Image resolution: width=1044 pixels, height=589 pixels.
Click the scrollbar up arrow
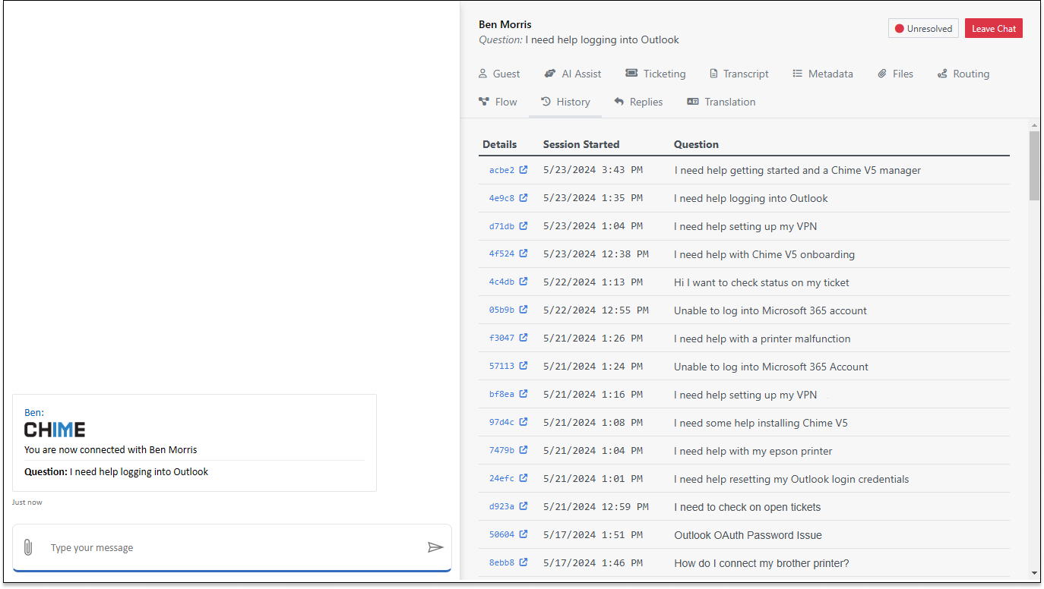tap(1034, 125)
